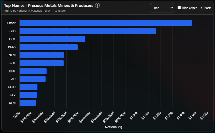Click the Top 10 by notional subtitle
Screen dimensions: 215x133
(x=35, y=11)
